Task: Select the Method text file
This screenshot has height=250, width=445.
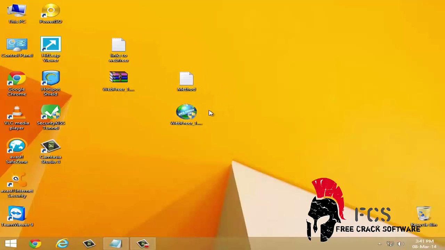Action: click(x=186, y=81)
